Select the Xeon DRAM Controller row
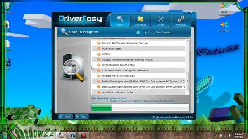248x139 pixels. pyautogui.click(x=138, y=86)
